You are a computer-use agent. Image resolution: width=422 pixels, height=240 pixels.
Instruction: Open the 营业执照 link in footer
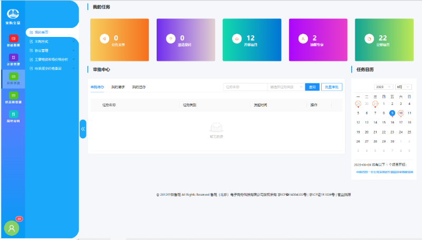pyautogui.click(x=344, y=195)
